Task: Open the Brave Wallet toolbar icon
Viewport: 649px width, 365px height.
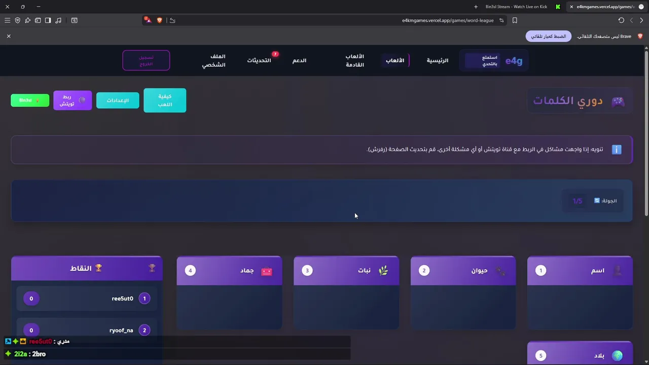Action: click(38, 20)
